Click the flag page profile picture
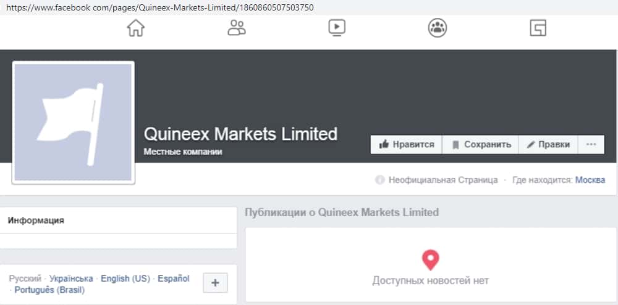618x305 pixels. tap(73, 122)
